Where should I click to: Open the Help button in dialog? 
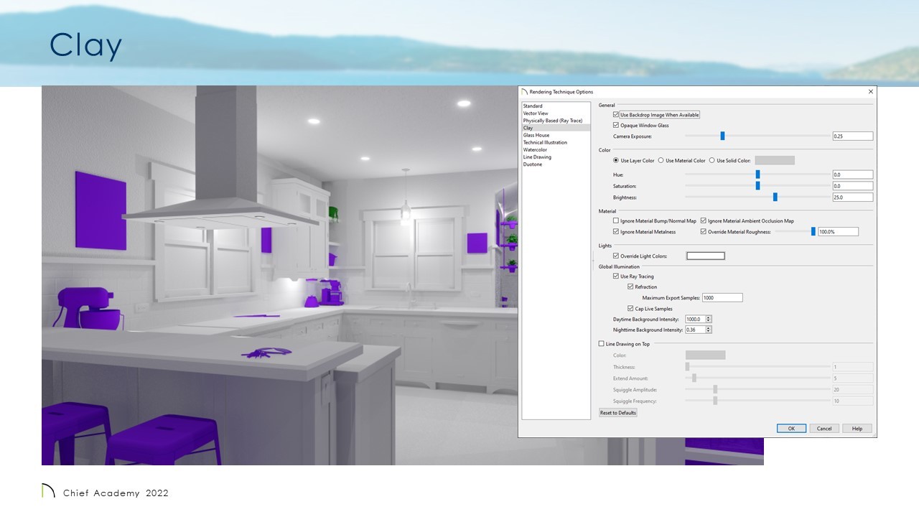pyautogui.click(x=857, y=429)
